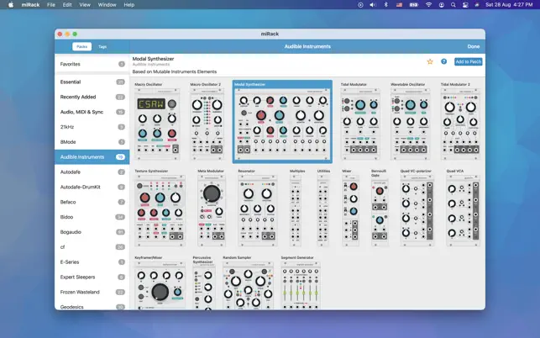Image resolution: width=540 pixels, height=338 pixels.
Task: Open the cf pack
Action: (x=92, y=247)
